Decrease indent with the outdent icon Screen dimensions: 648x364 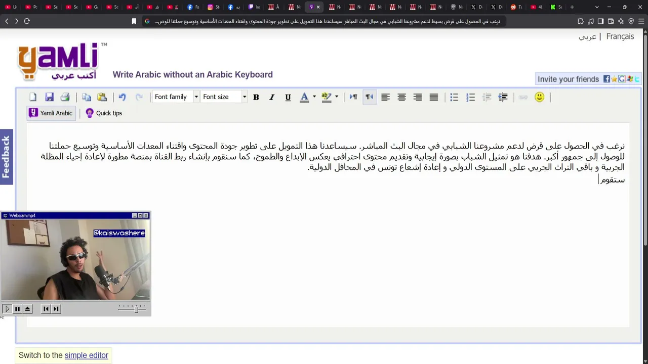point(487,97)
